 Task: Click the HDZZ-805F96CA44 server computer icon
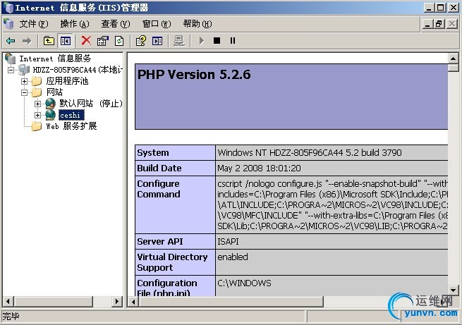coord(24,70)
